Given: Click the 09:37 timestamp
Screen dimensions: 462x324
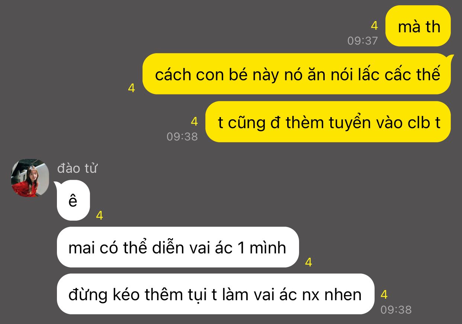Looking at the screenshot, I should (x=363, y=40).
